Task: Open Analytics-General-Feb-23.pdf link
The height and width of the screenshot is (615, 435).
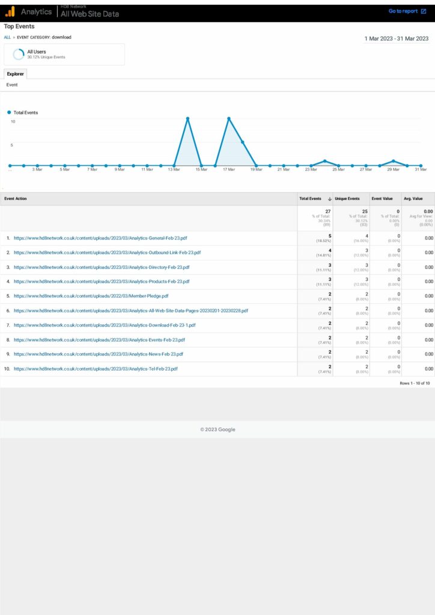Action: tap(100, 238)
